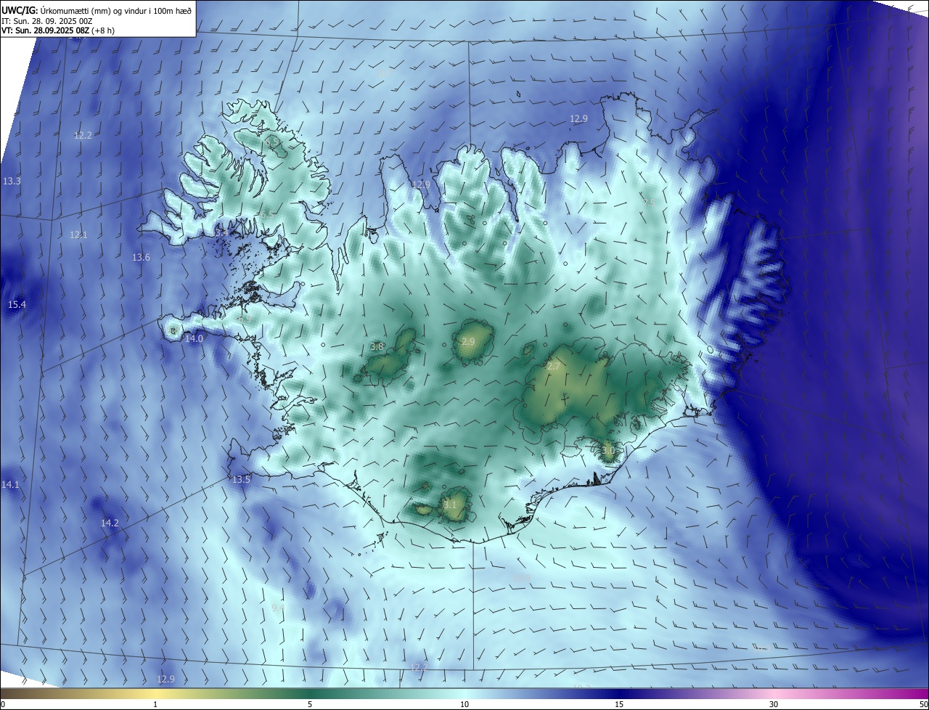Click the 13.6 value label

141,257
